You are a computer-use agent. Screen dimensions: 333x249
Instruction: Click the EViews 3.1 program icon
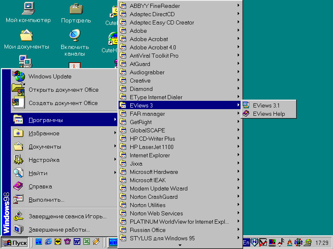(246, 105)
